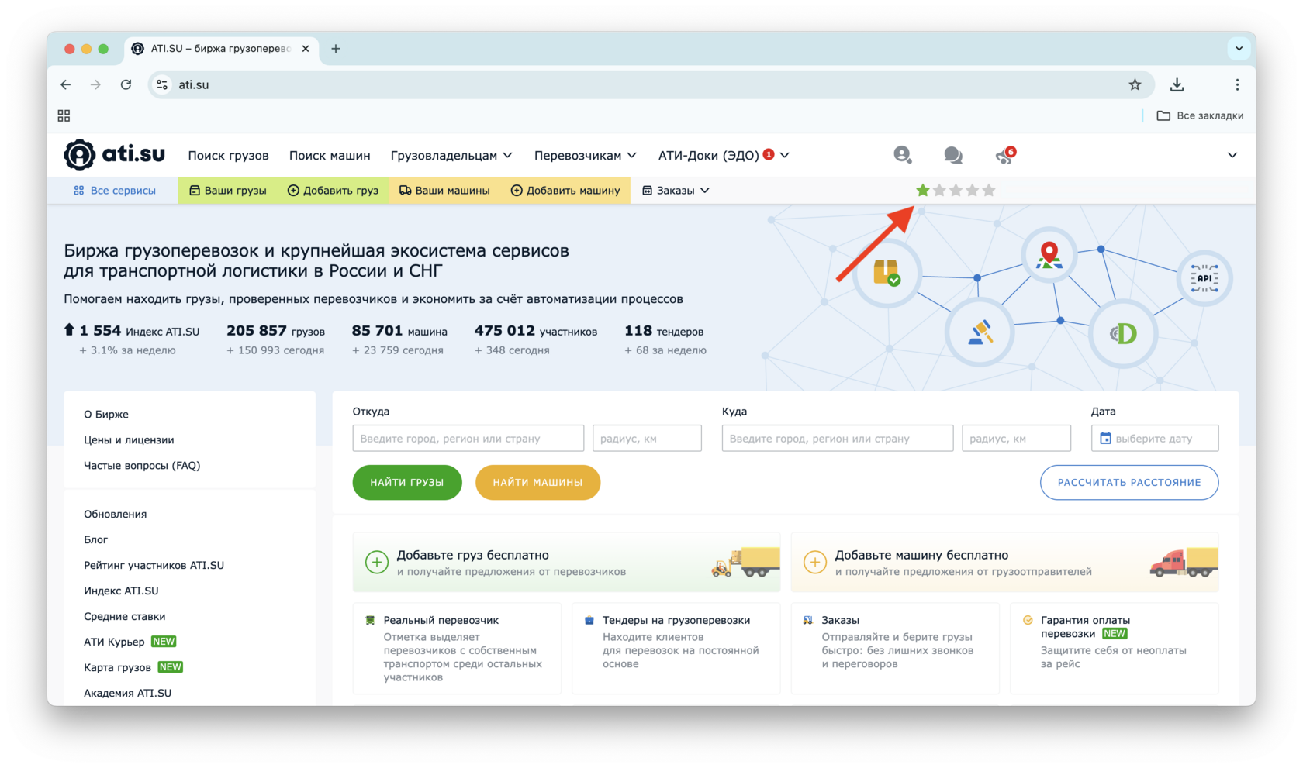Open 'Перевозчикам' menu item

coord(585,155)
